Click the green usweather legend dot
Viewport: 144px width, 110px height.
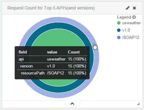[x=119, y=23]
